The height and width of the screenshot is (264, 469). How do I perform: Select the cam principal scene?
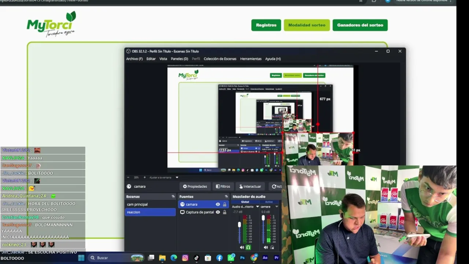(x=150, y=204)
